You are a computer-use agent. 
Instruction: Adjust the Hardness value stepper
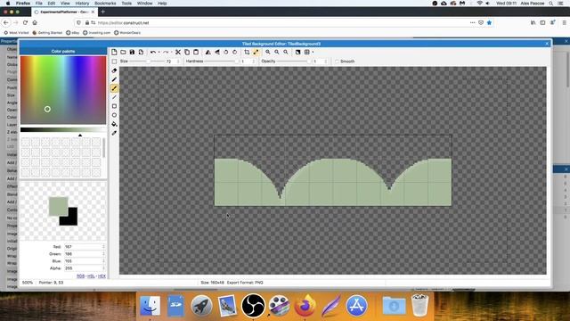[x=253, y=62]
